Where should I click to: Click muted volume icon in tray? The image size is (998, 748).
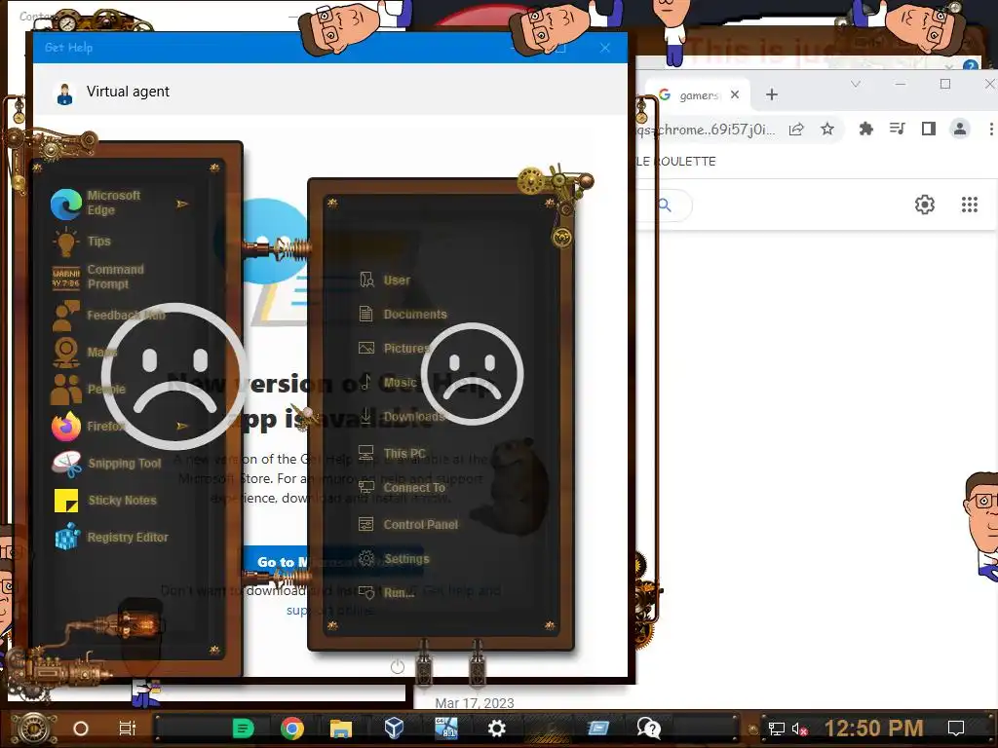800,729
